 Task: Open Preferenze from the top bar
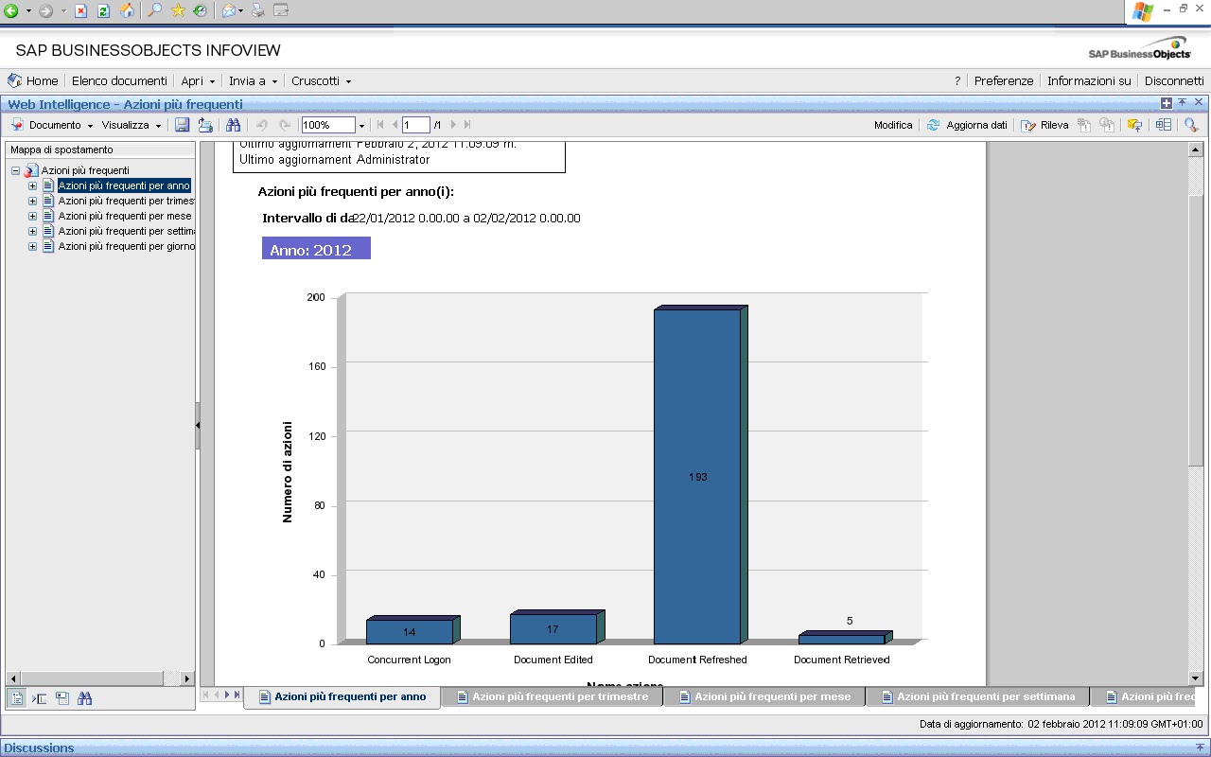point(1003,80)
